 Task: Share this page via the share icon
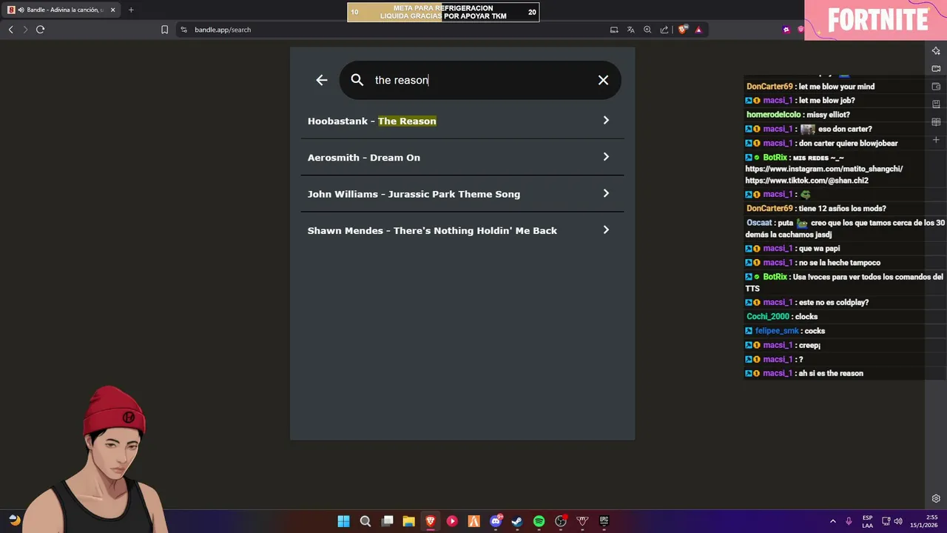(x=664, y=30)
